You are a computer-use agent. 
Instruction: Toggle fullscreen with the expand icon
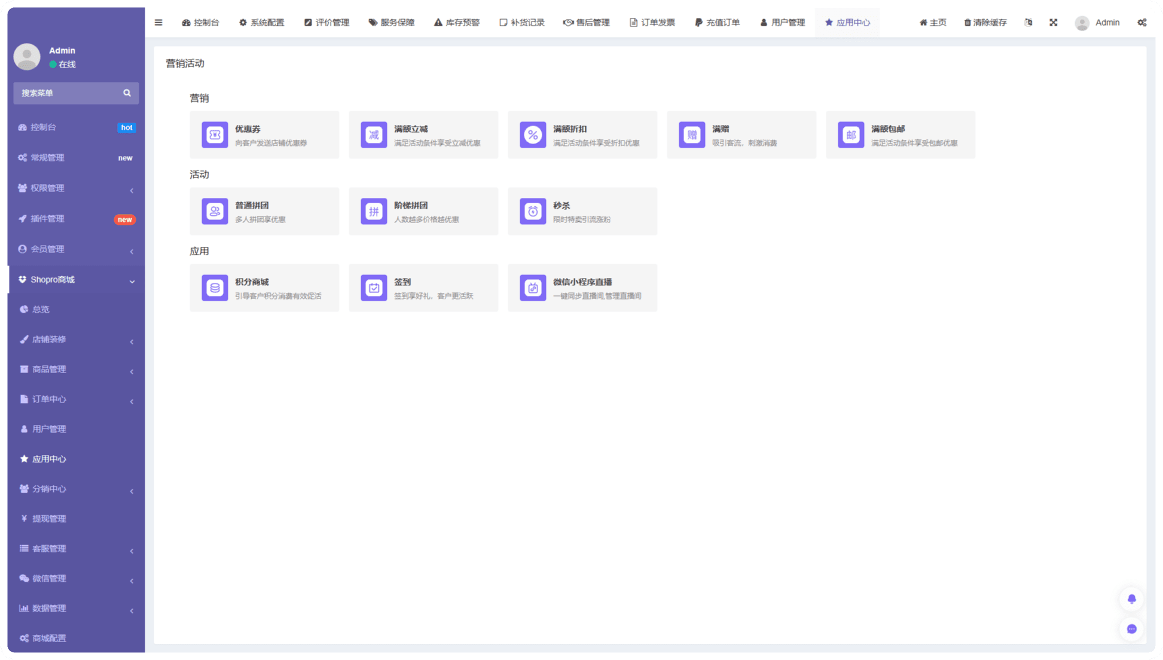click(1054, 23)
